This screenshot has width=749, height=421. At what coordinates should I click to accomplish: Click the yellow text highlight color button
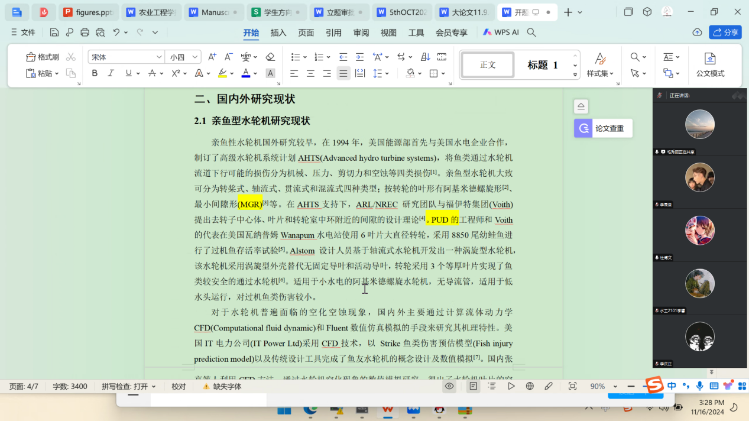(x=222, y=73)
